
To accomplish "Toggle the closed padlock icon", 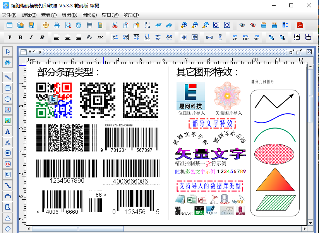I will coord(264,25).
